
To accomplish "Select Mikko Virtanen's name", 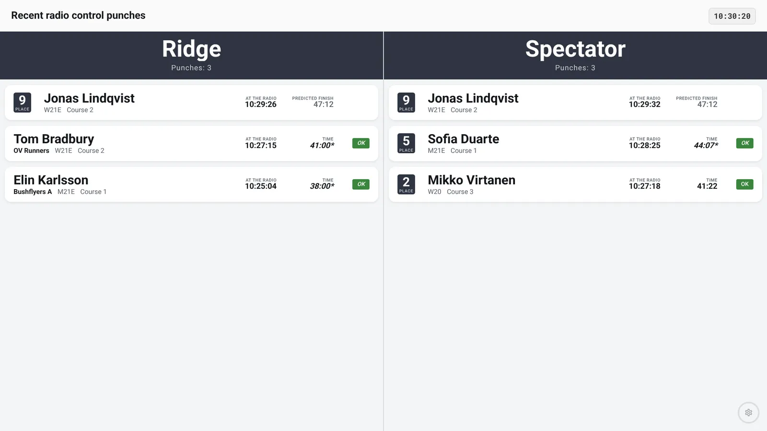I will (x=472, y=180).
